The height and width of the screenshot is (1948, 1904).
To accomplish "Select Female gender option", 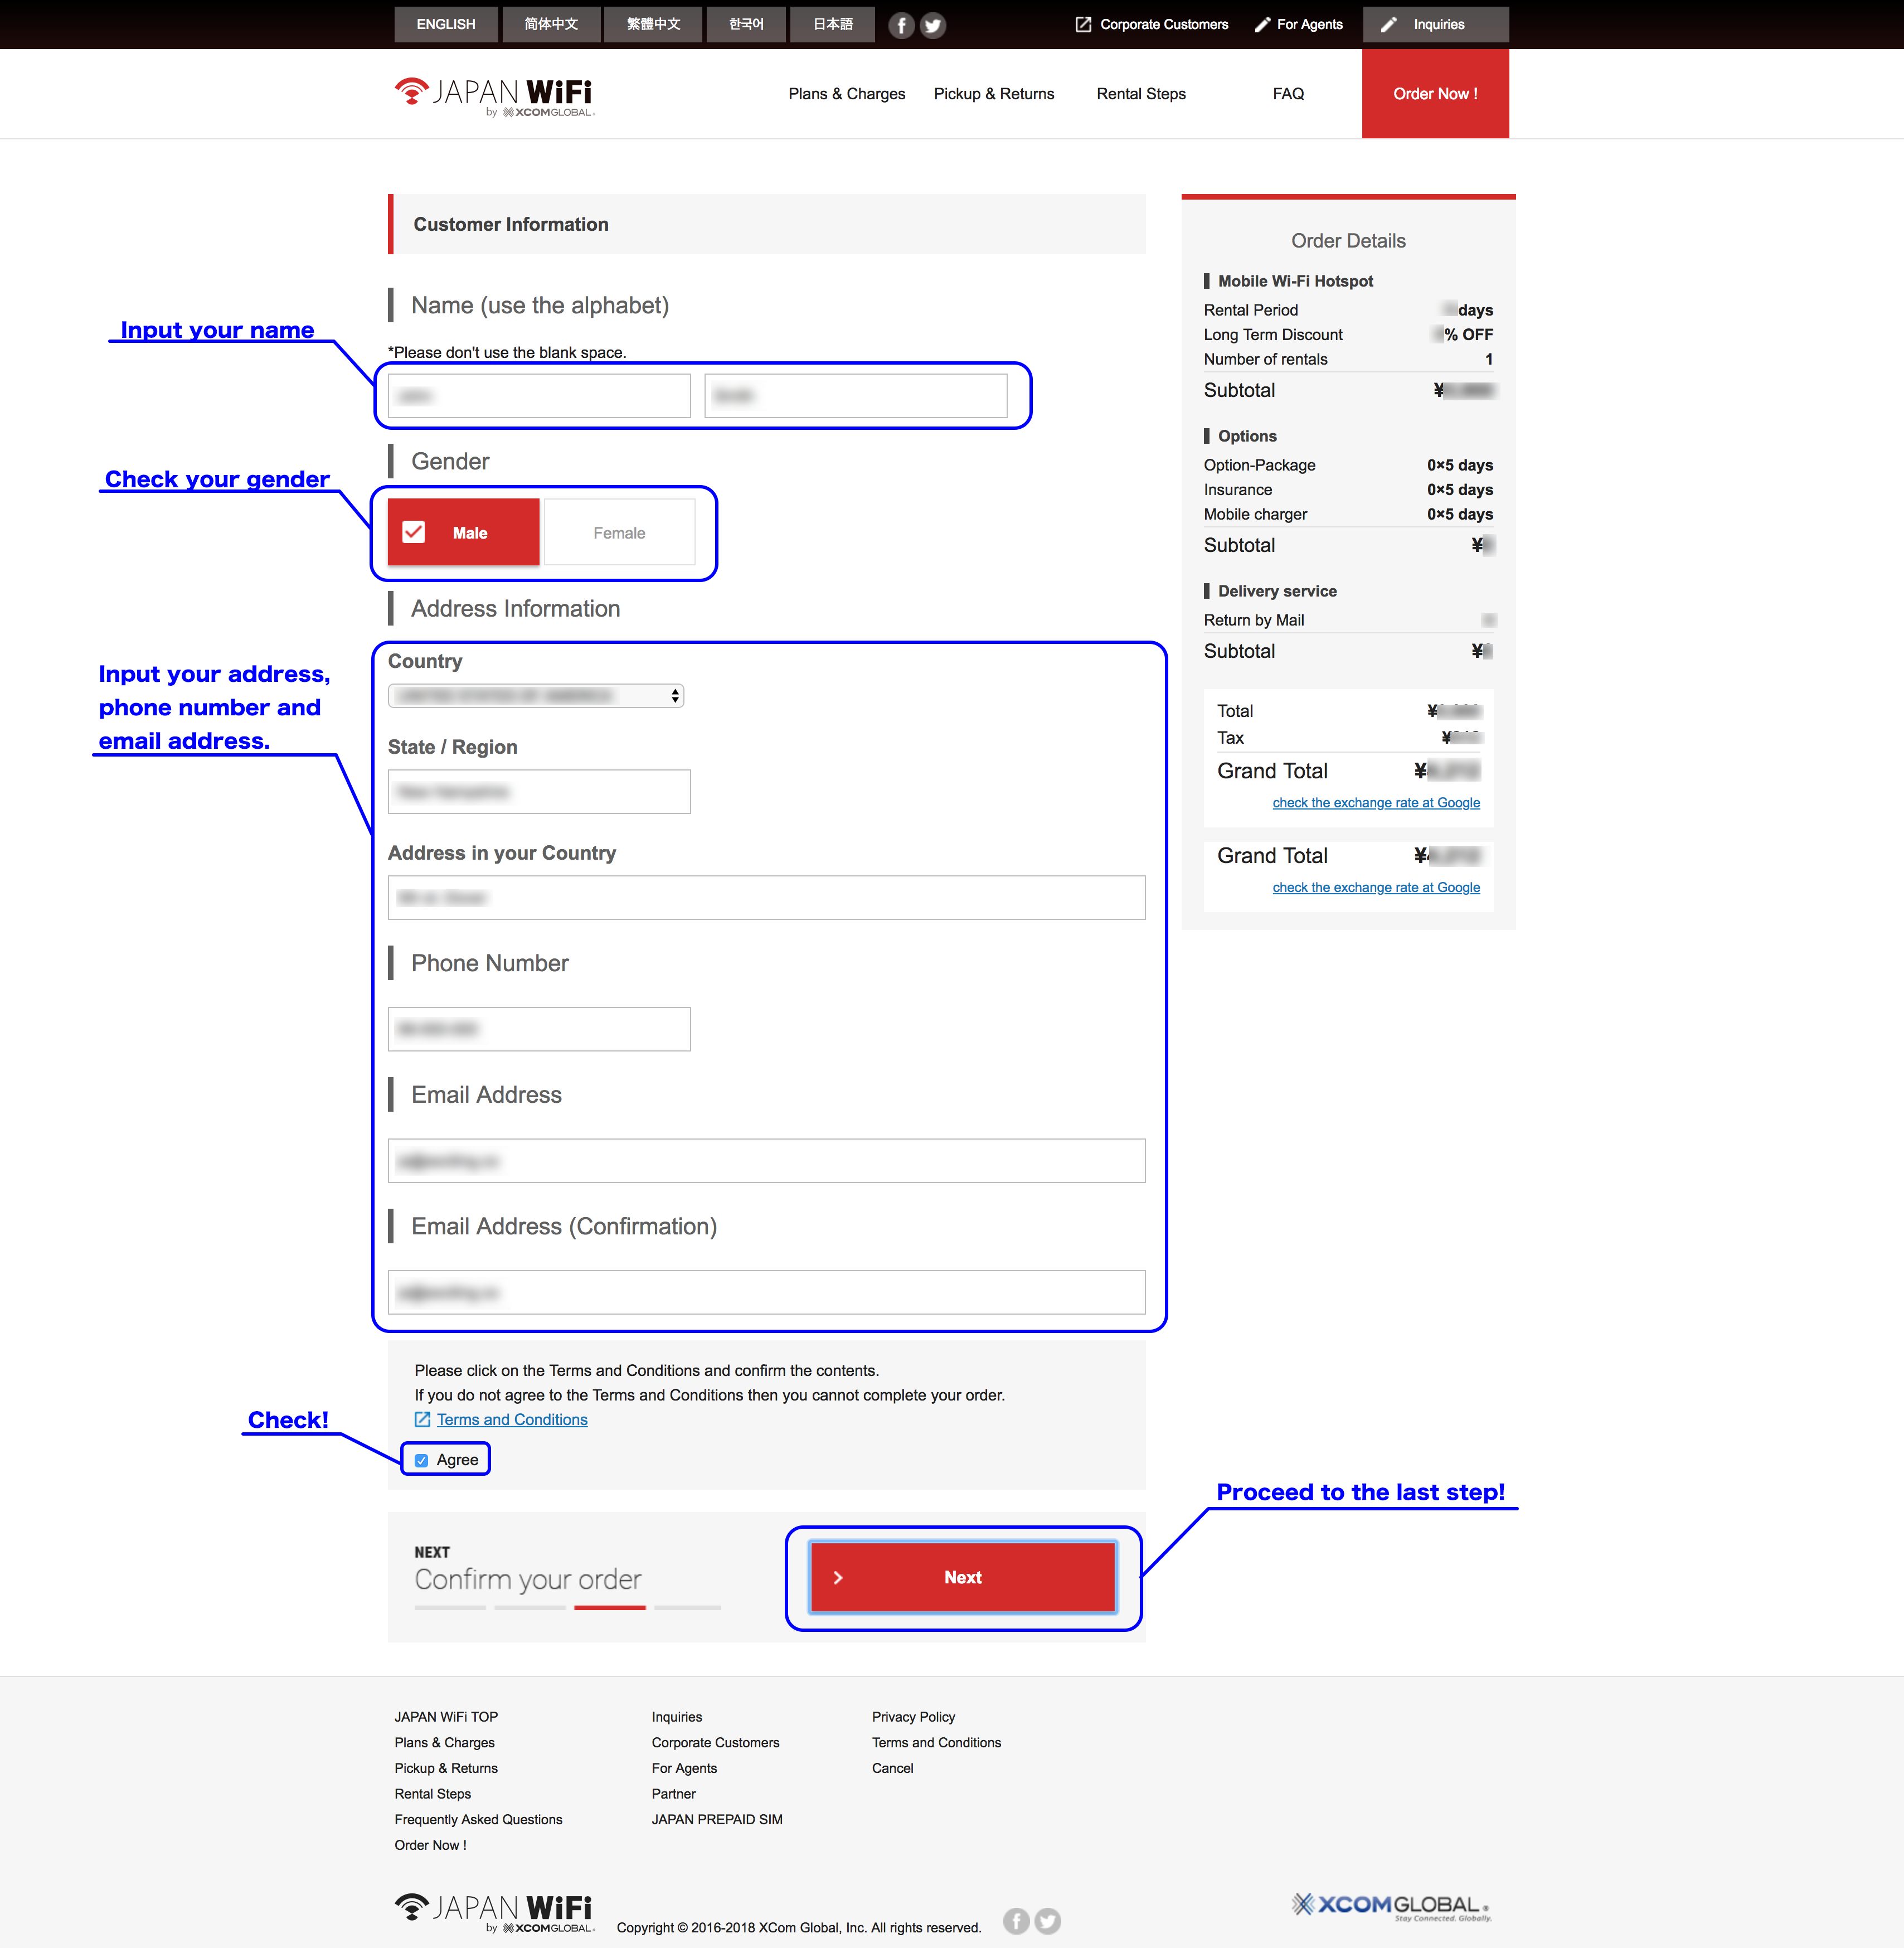I will [619, 532].
